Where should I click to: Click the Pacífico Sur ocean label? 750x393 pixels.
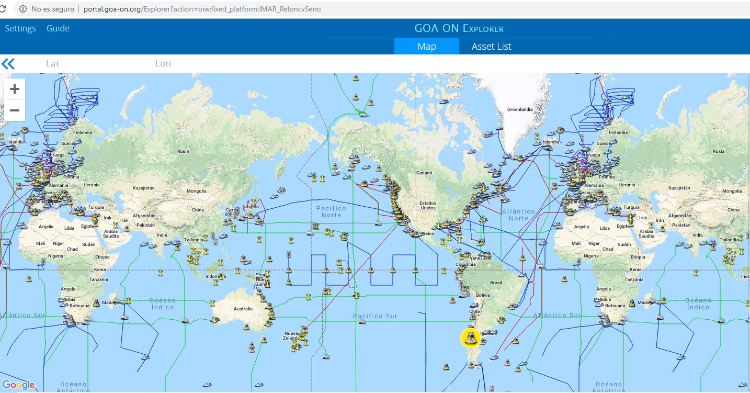tap(375, 316)
